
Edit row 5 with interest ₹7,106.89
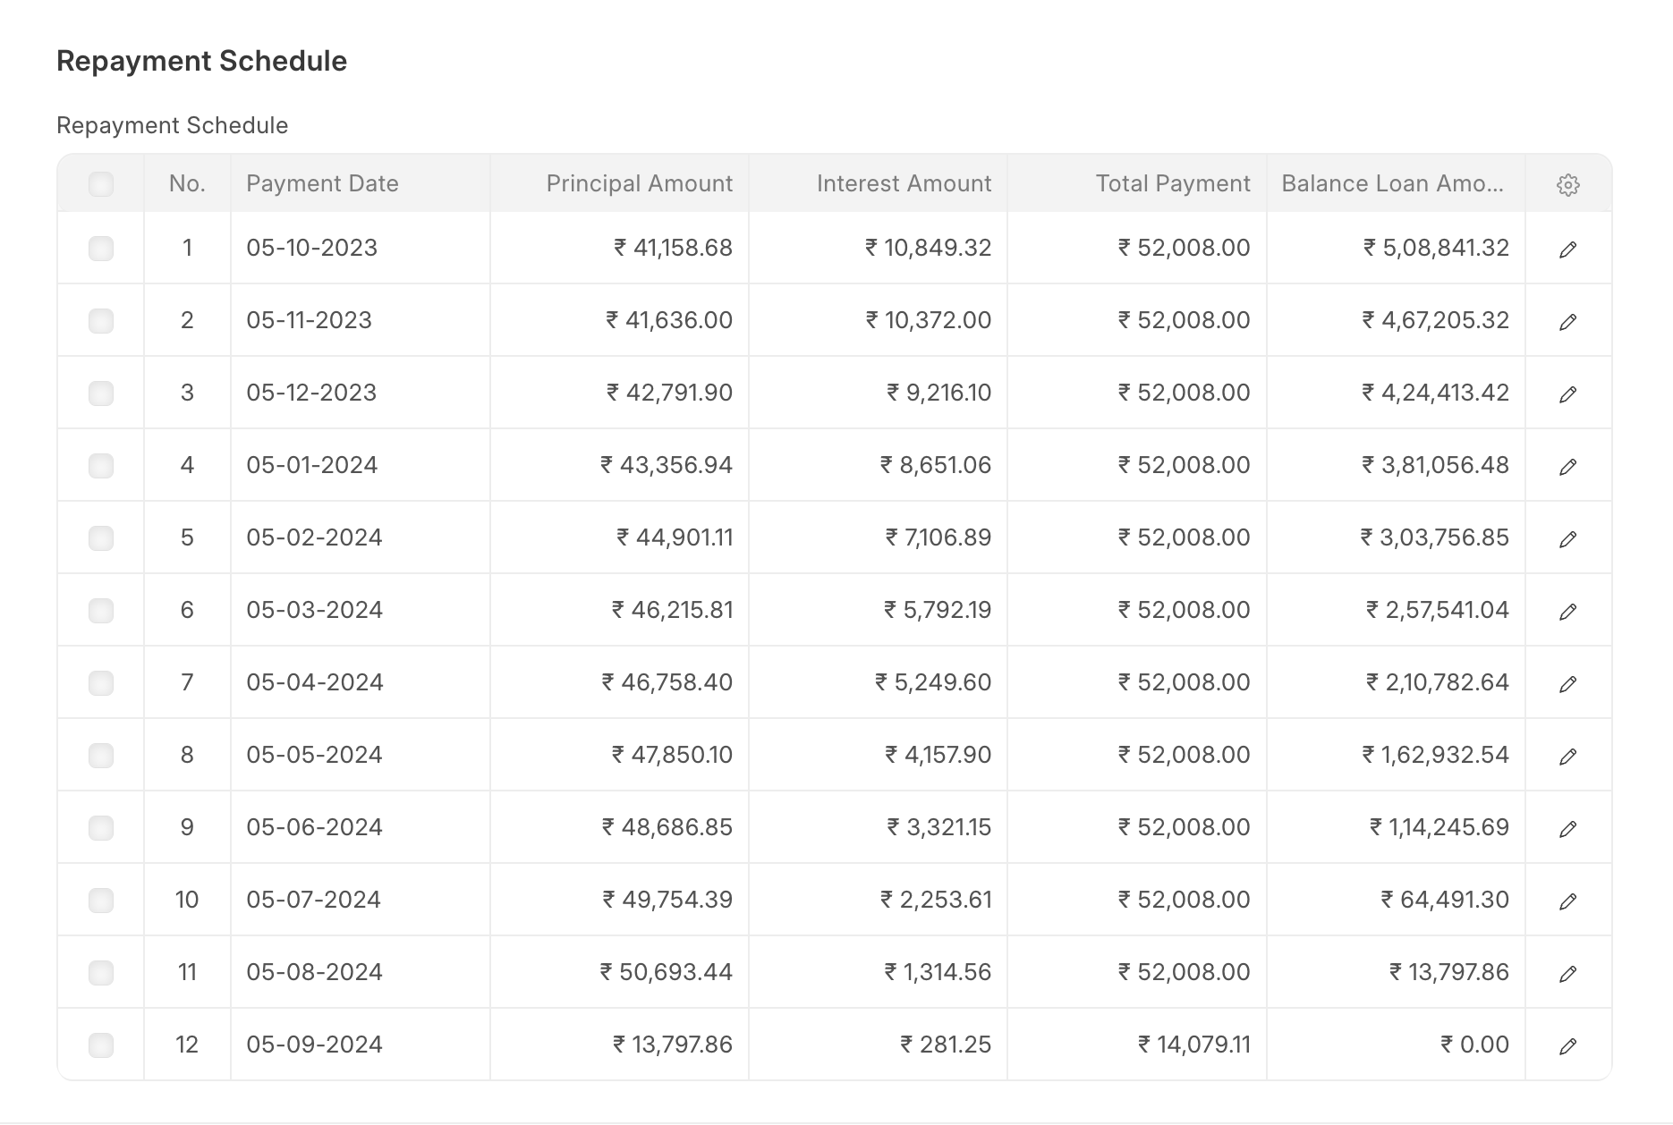click(1568, 537)
